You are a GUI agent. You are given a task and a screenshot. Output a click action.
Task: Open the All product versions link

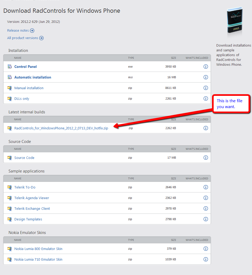tap(22, 38)
